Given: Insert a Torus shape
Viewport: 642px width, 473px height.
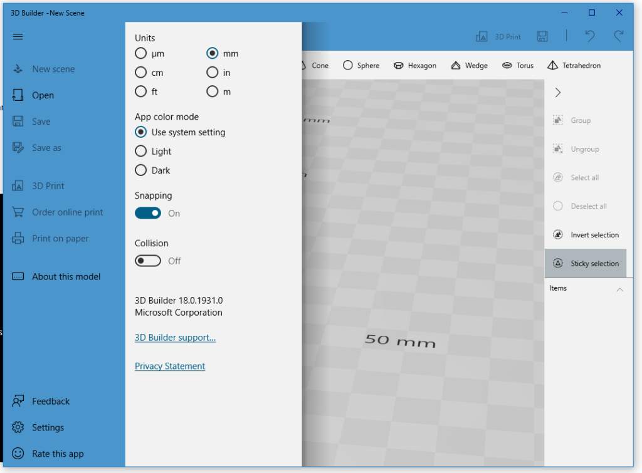Looking at the screenshot, I should tap(518, 65).
